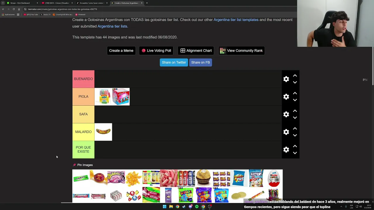Click the POR QUE EXISTE tier label

click(x=83, y=150)
